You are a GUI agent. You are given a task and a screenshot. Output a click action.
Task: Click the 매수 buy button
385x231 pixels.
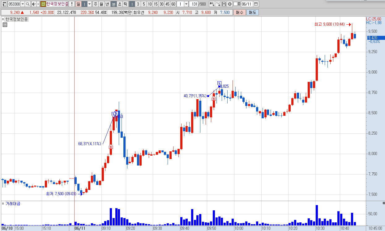click(x=239, y=12)
